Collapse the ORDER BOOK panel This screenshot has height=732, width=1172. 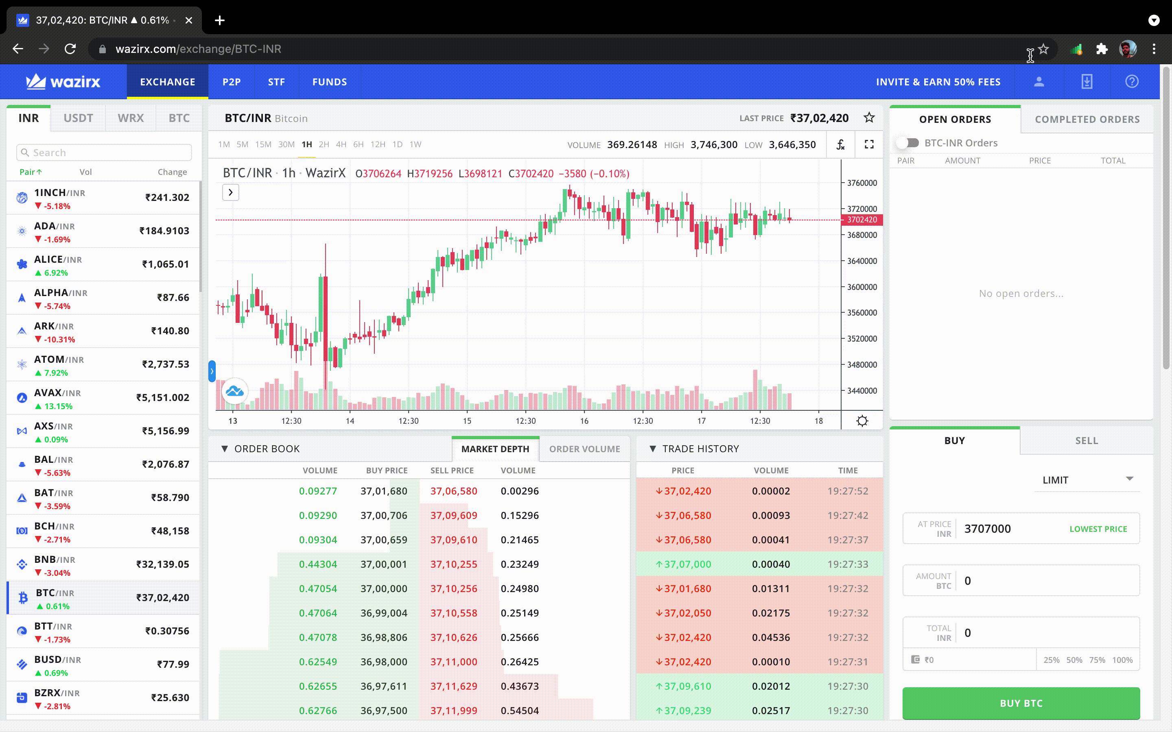(224, 449)
